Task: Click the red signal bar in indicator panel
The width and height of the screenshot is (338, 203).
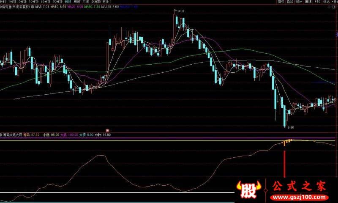Action: [284, 163]
